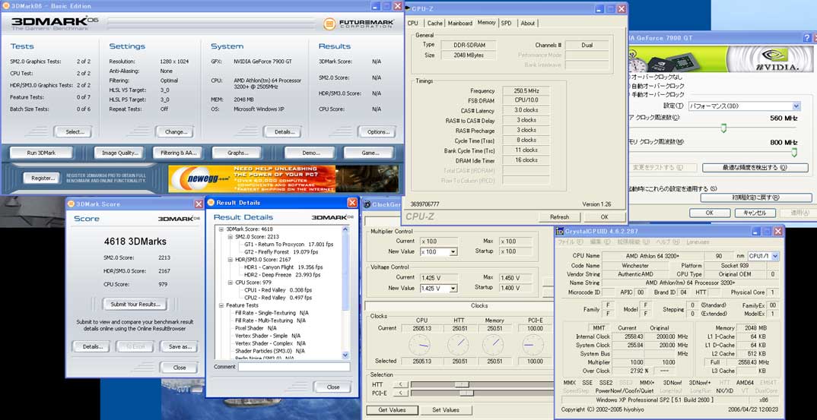Image resolution: width=817 pixels, height=420 pixels.
Task: Collapse the CPU Score: 979 node
Action: pos(230,283)
